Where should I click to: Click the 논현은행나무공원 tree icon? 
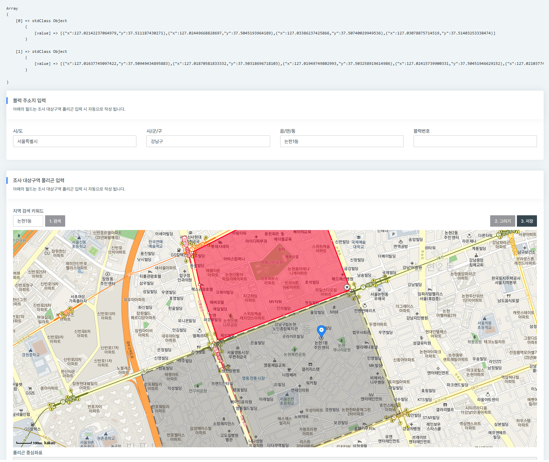(x=230, y=316)
